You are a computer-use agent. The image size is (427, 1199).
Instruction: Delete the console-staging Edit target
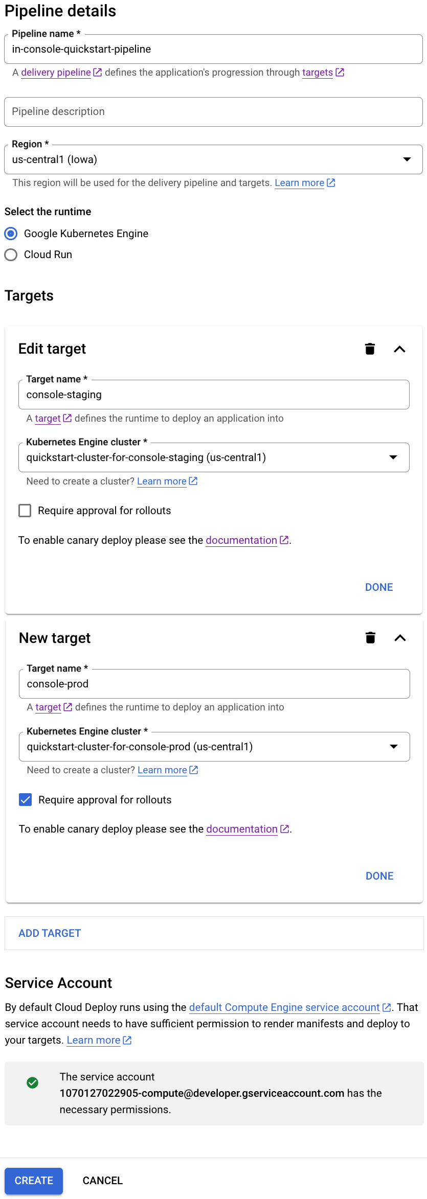tap(370, 349)
